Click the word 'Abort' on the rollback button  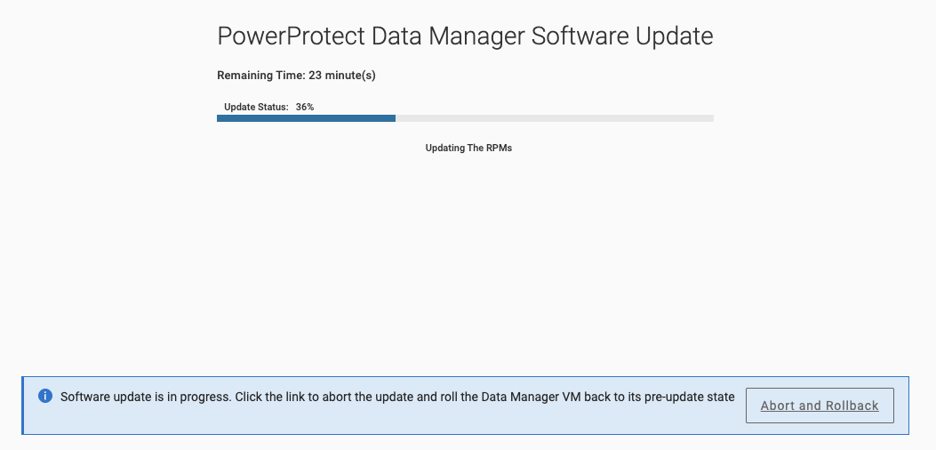pos(778,406)
